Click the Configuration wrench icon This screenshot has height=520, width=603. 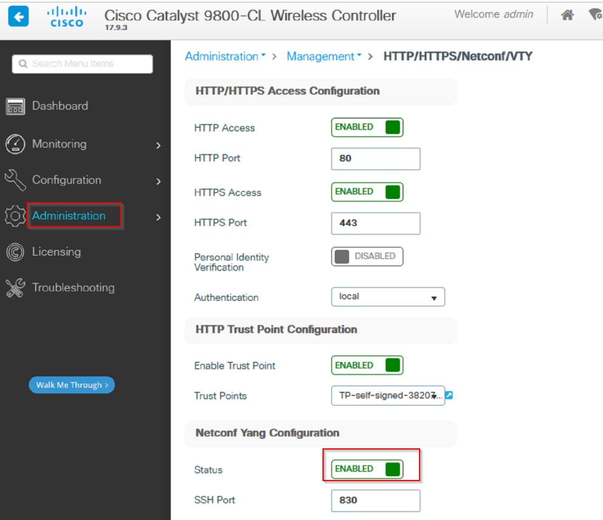click(15, 180)
